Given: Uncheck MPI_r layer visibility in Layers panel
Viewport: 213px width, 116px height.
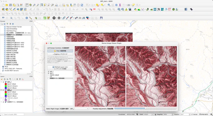Looking at the screenshot, I should click(x=3, y=90).
